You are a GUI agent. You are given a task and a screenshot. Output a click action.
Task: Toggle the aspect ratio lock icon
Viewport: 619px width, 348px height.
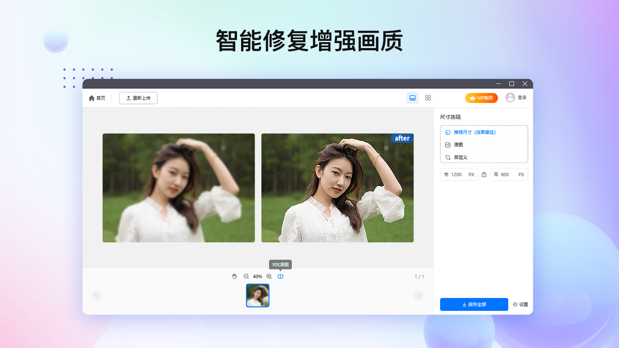[x=484, y=174]
